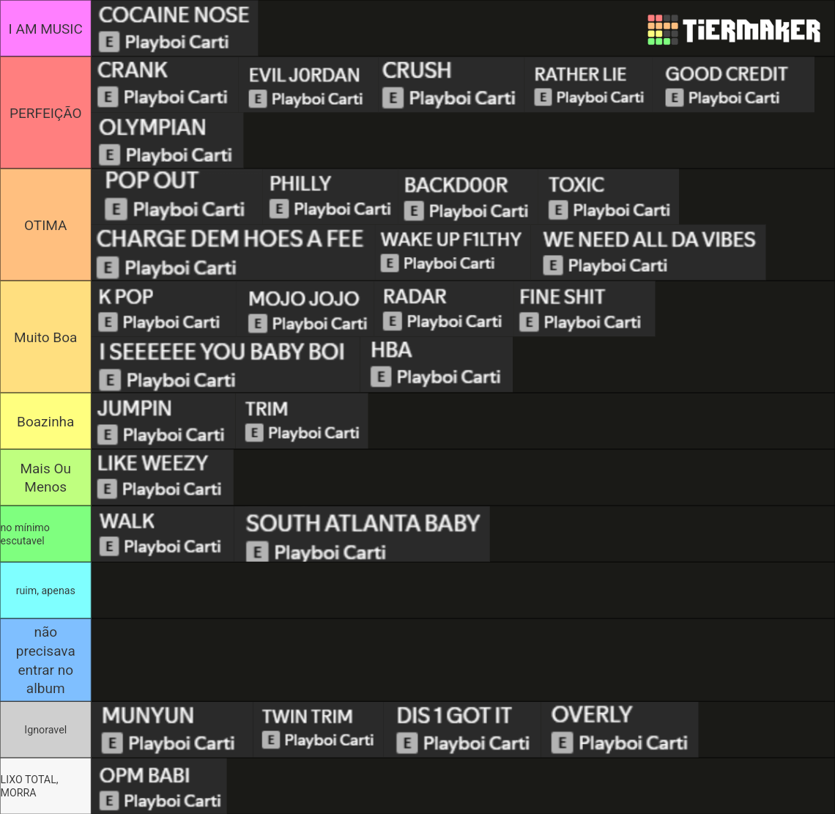Select the OLYMPIAN song title

pos(152,127)
